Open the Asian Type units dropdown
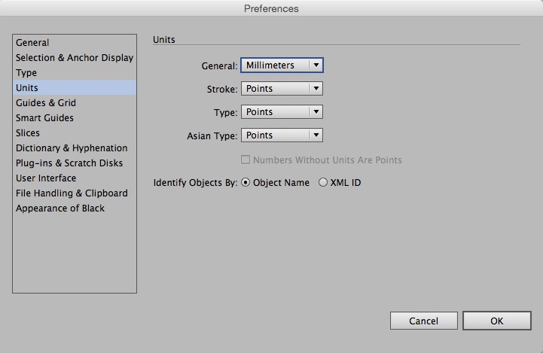The image size is (543, 353). point(282,135)
